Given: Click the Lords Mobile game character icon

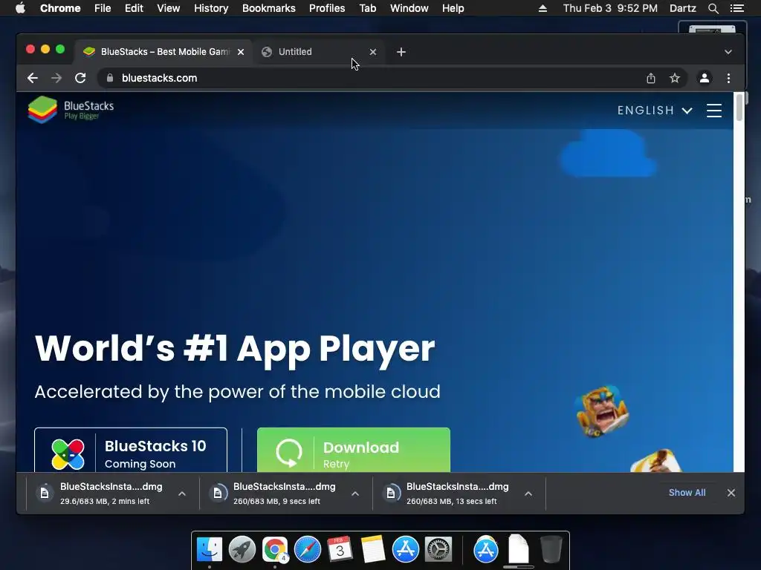Looking at the screenshot, I should point(602,411).
